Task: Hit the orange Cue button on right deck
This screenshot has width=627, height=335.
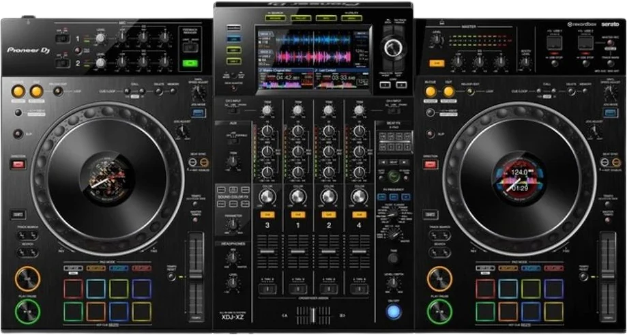Action: (x=439, y=278)
